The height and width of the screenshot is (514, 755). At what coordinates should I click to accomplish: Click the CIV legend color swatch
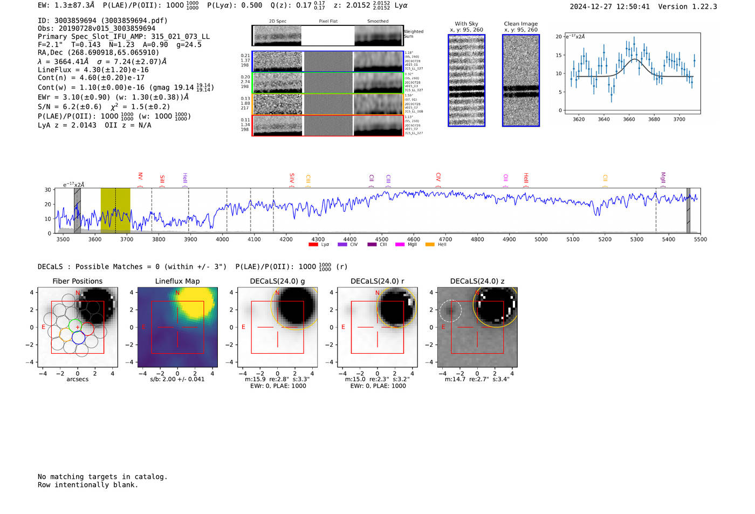342,245
